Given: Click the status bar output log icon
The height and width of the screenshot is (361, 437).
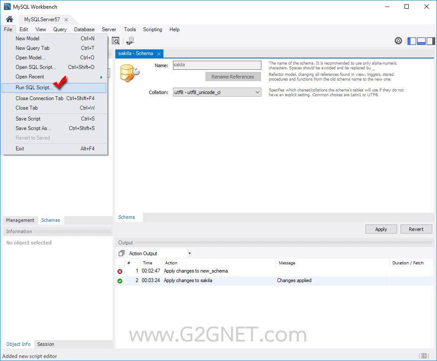Looking at the screenshot, I should coord(424,356).
